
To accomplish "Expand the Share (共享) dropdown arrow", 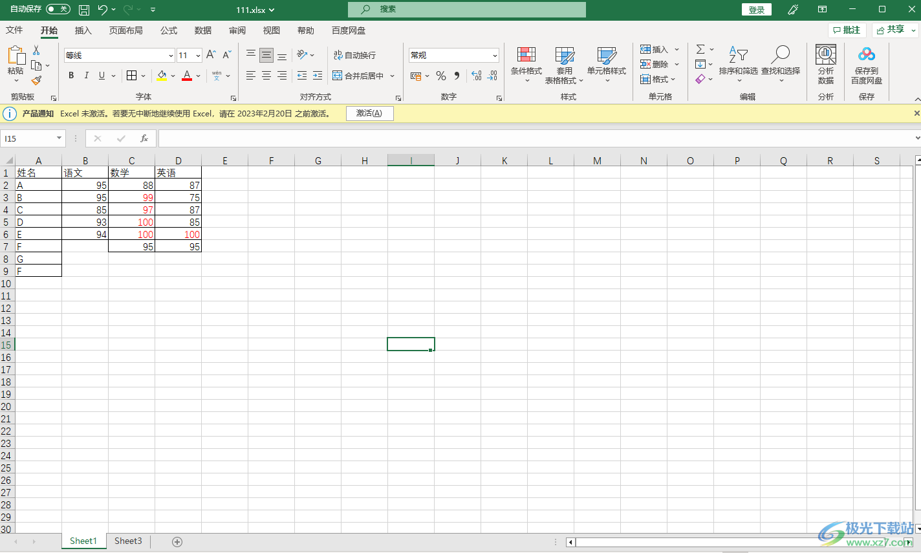I will coord(913,30).
